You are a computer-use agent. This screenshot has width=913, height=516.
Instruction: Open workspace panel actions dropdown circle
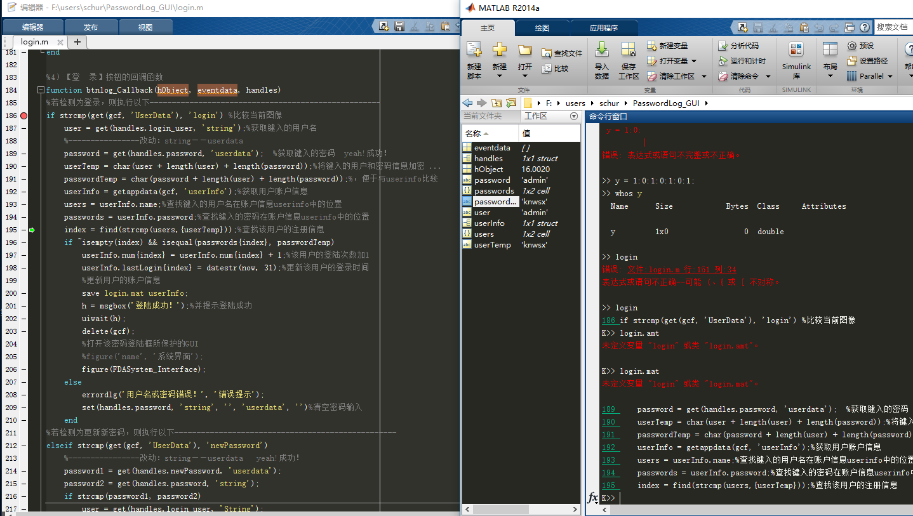tap(574, 116)
